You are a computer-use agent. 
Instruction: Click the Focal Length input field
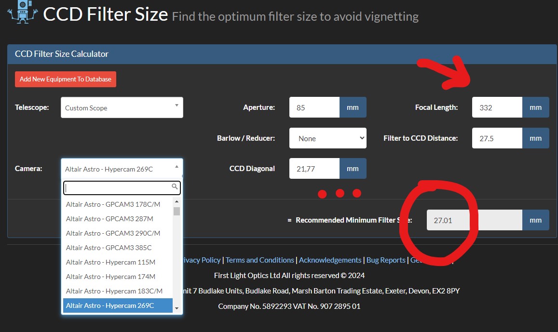[x=497, y=107]
